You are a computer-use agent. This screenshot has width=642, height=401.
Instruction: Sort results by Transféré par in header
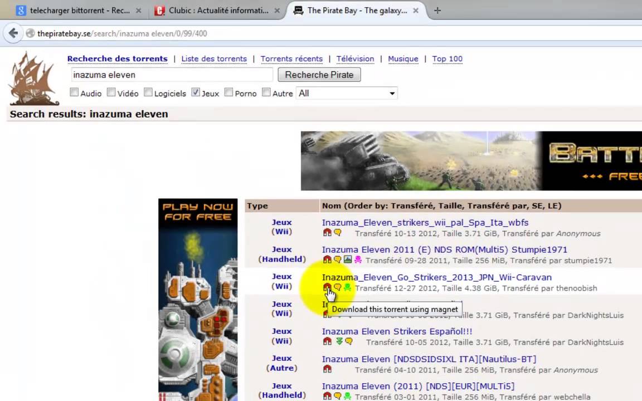point(497,206)
